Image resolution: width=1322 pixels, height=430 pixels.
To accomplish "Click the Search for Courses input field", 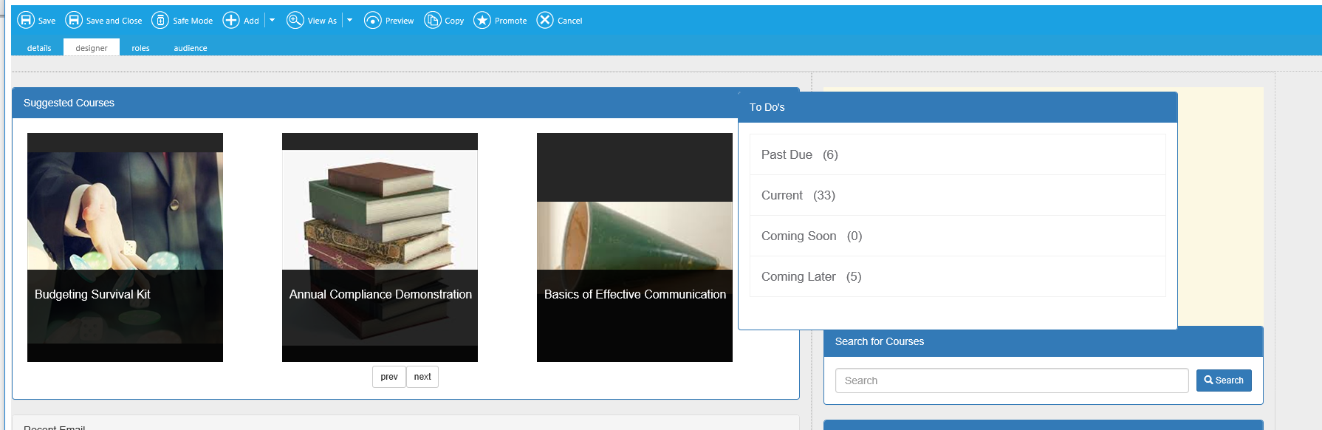I will 1011,380.
